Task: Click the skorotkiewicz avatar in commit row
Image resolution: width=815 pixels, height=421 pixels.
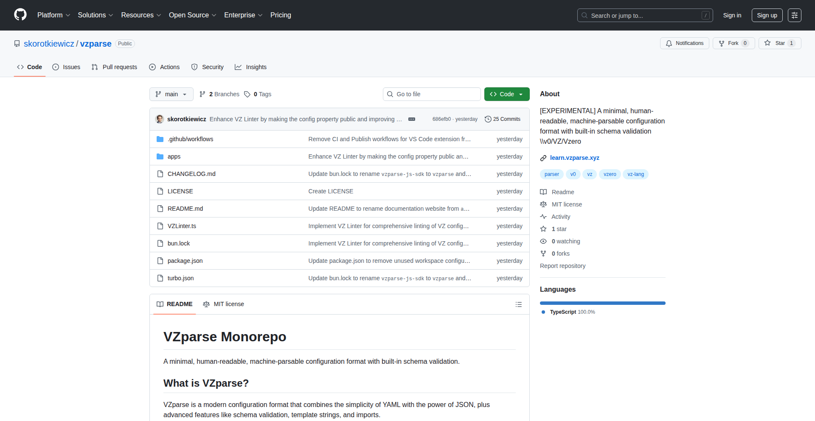Action: click(x=160, y=119)
